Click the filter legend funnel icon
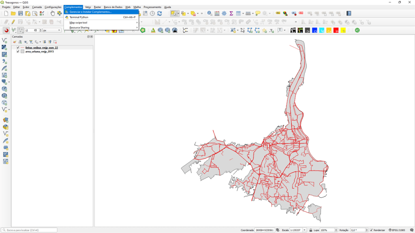 (31, 42)
